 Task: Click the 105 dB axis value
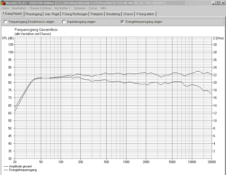tap(11, 45)
